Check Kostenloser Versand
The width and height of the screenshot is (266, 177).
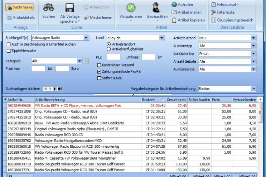click(x=99, y=65)
